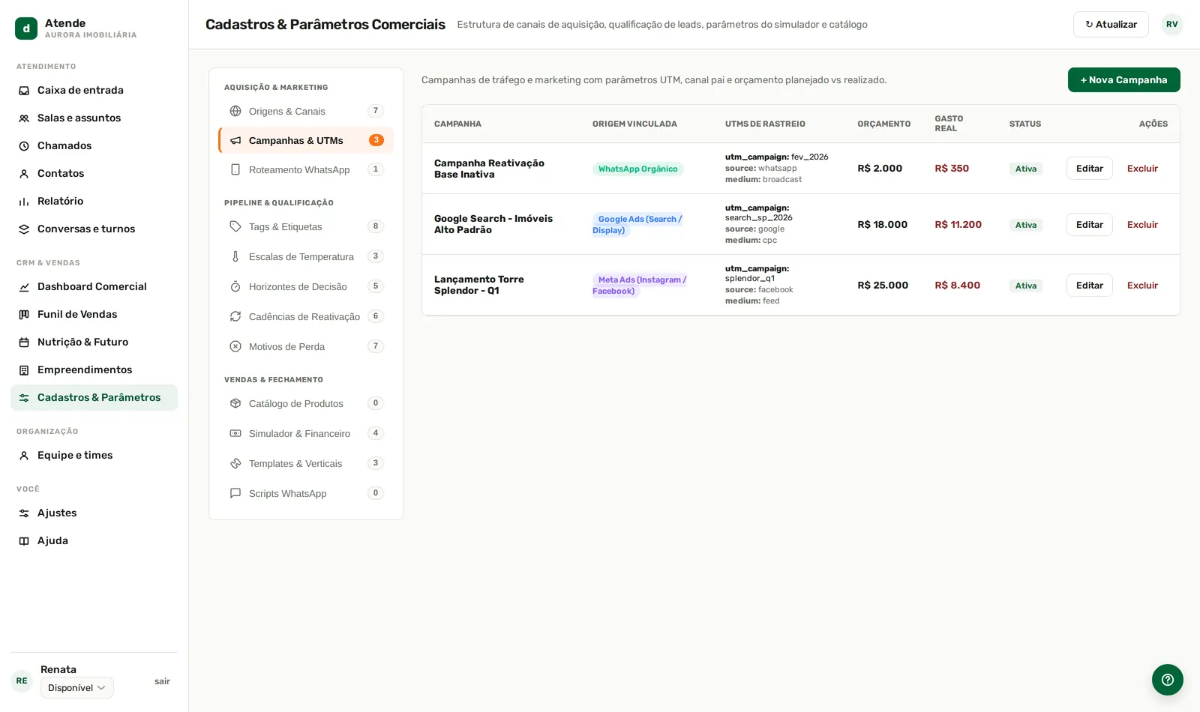This screenshot has width=1200, height=712.
Task: Switch to Simulador & Financeiro section
Action: pyautogui.click(x=306, y=433)
